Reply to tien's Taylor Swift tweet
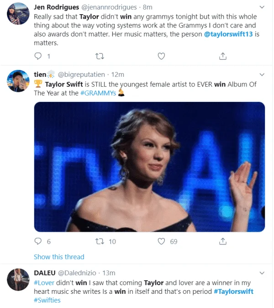Screen dimensions: 274x308 38,241
